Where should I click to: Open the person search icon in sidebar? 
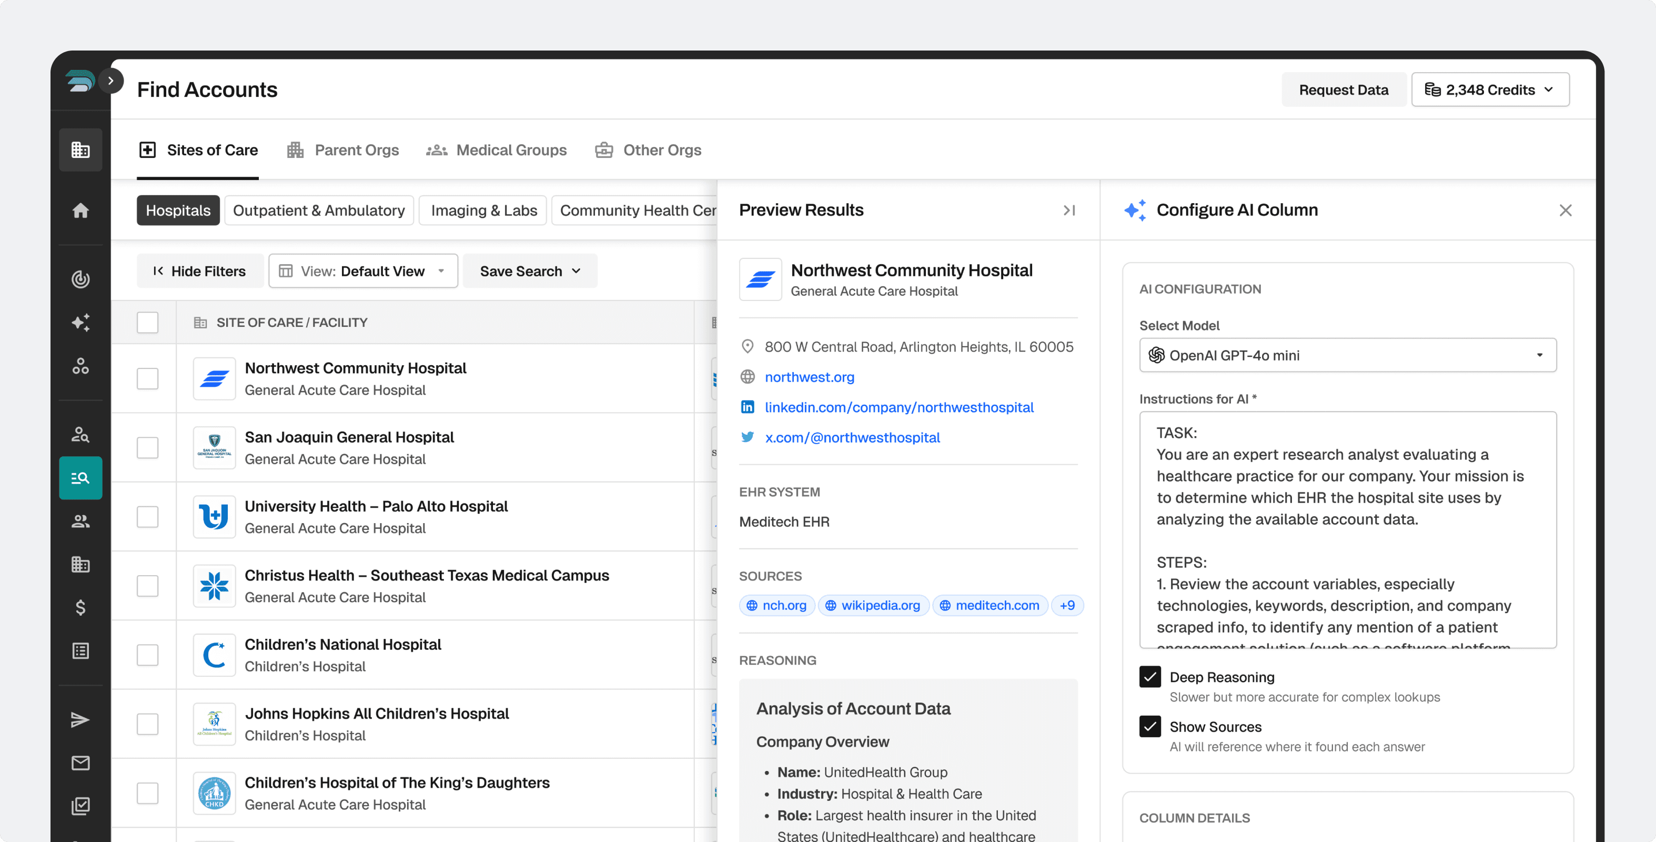tap(80, 435)
